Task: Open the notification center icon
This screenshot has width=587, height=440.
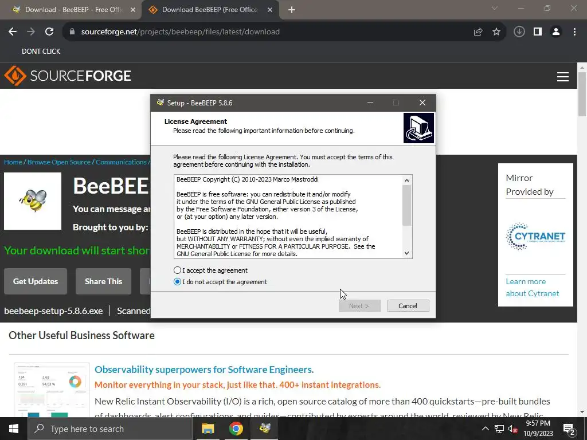Action: [569, 429]
